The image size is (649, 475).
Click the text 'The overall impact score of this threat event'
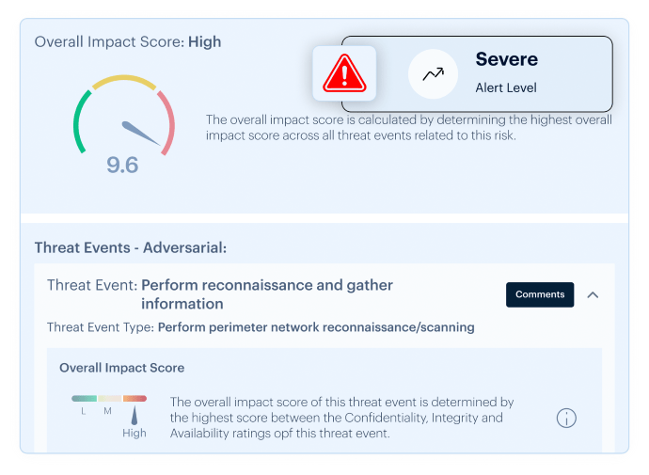pos(341,418)
